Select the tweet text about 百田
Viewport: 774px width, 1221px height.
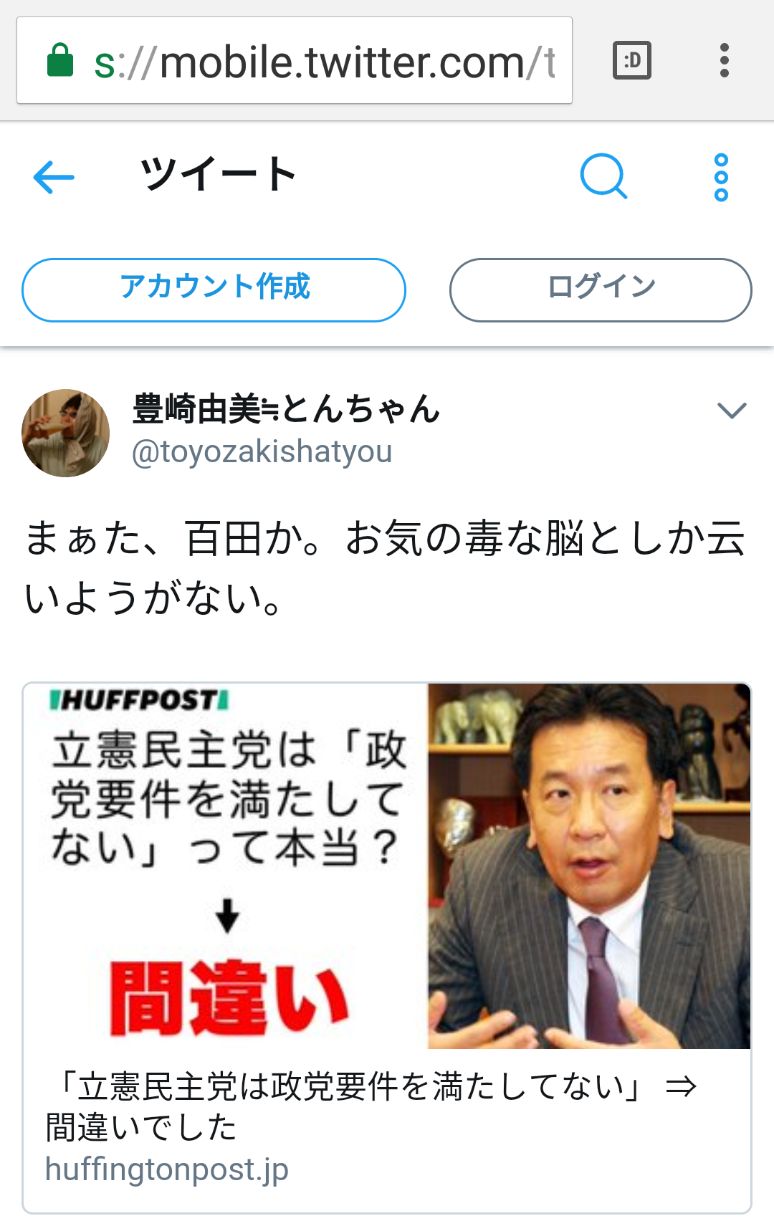pyautogui.click(x=386, y=568)
